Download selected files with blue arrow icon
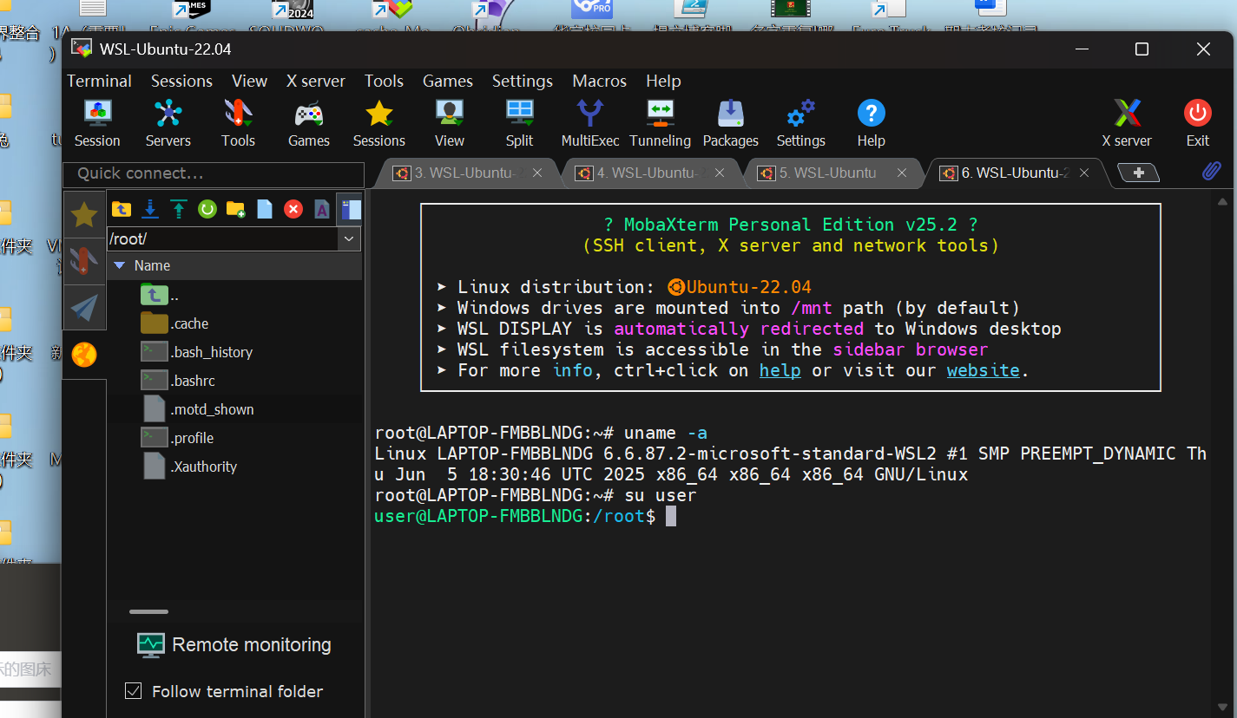Screen dimensions: 1237x718 (x=150, y=209)
